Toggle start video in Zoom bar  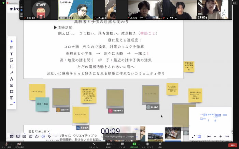pos(19,145)
